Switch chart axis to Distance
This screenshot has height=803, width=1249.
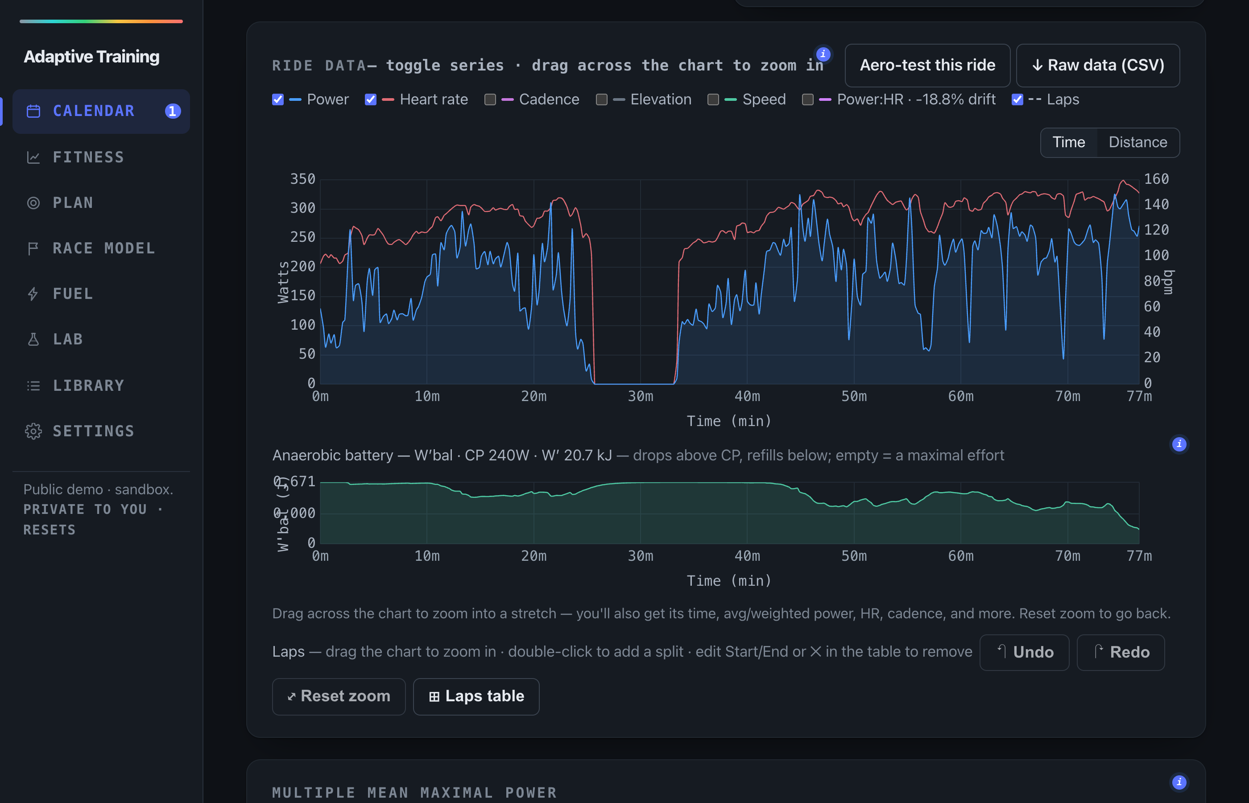tap(1138, 142)
